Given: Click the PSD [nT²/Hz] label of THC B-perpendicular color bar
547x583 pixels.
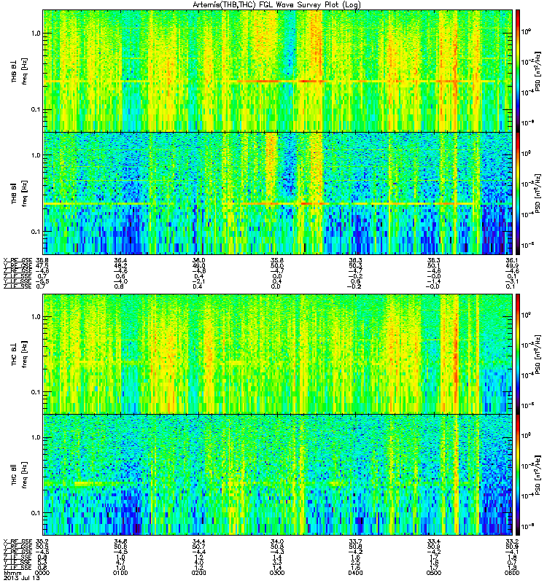Looking at the screenshot, I should 537,353.
